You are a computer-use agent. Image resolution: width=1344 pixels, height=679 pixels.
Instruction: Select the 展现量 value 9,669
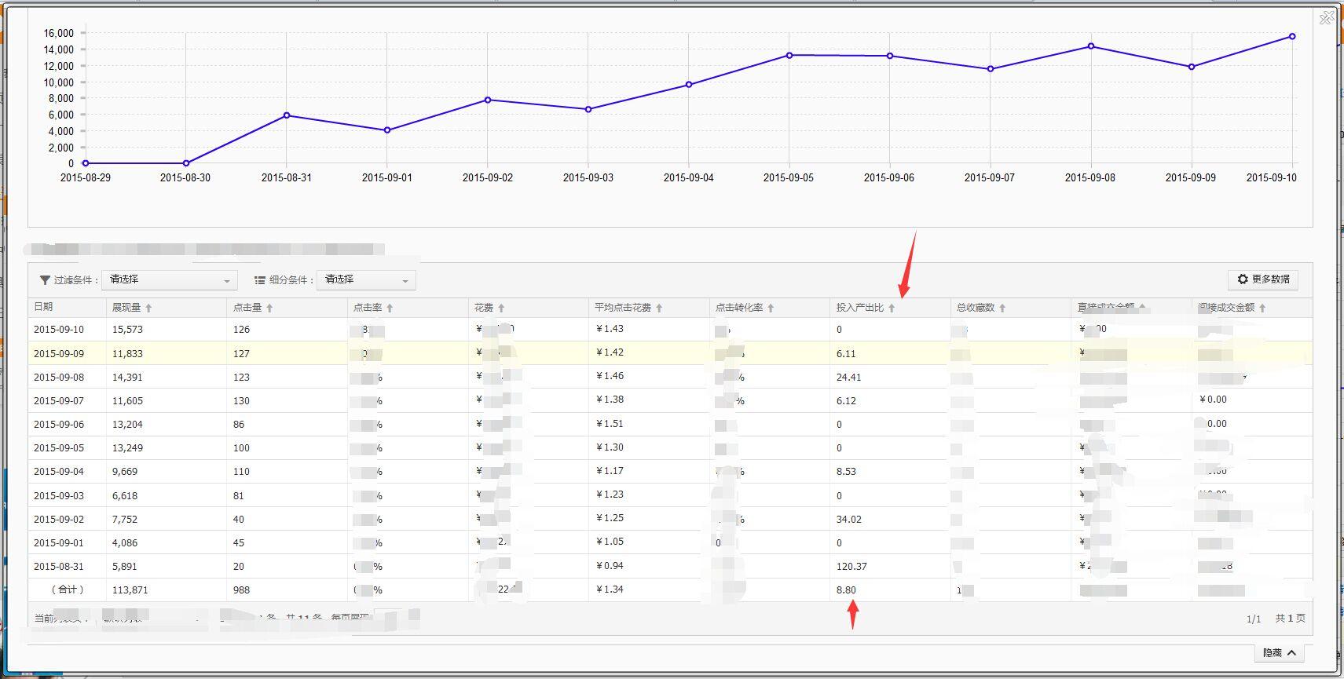coord(125,472)
